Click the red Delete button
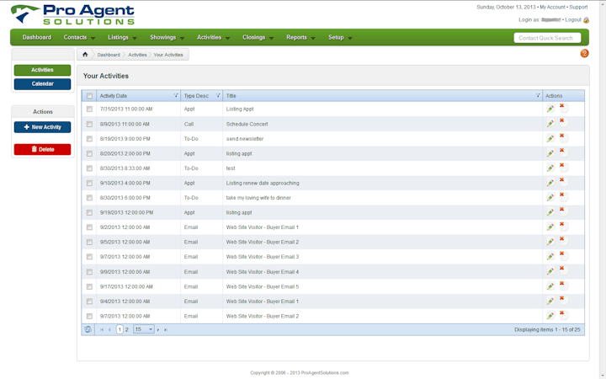 click(43, 149)
